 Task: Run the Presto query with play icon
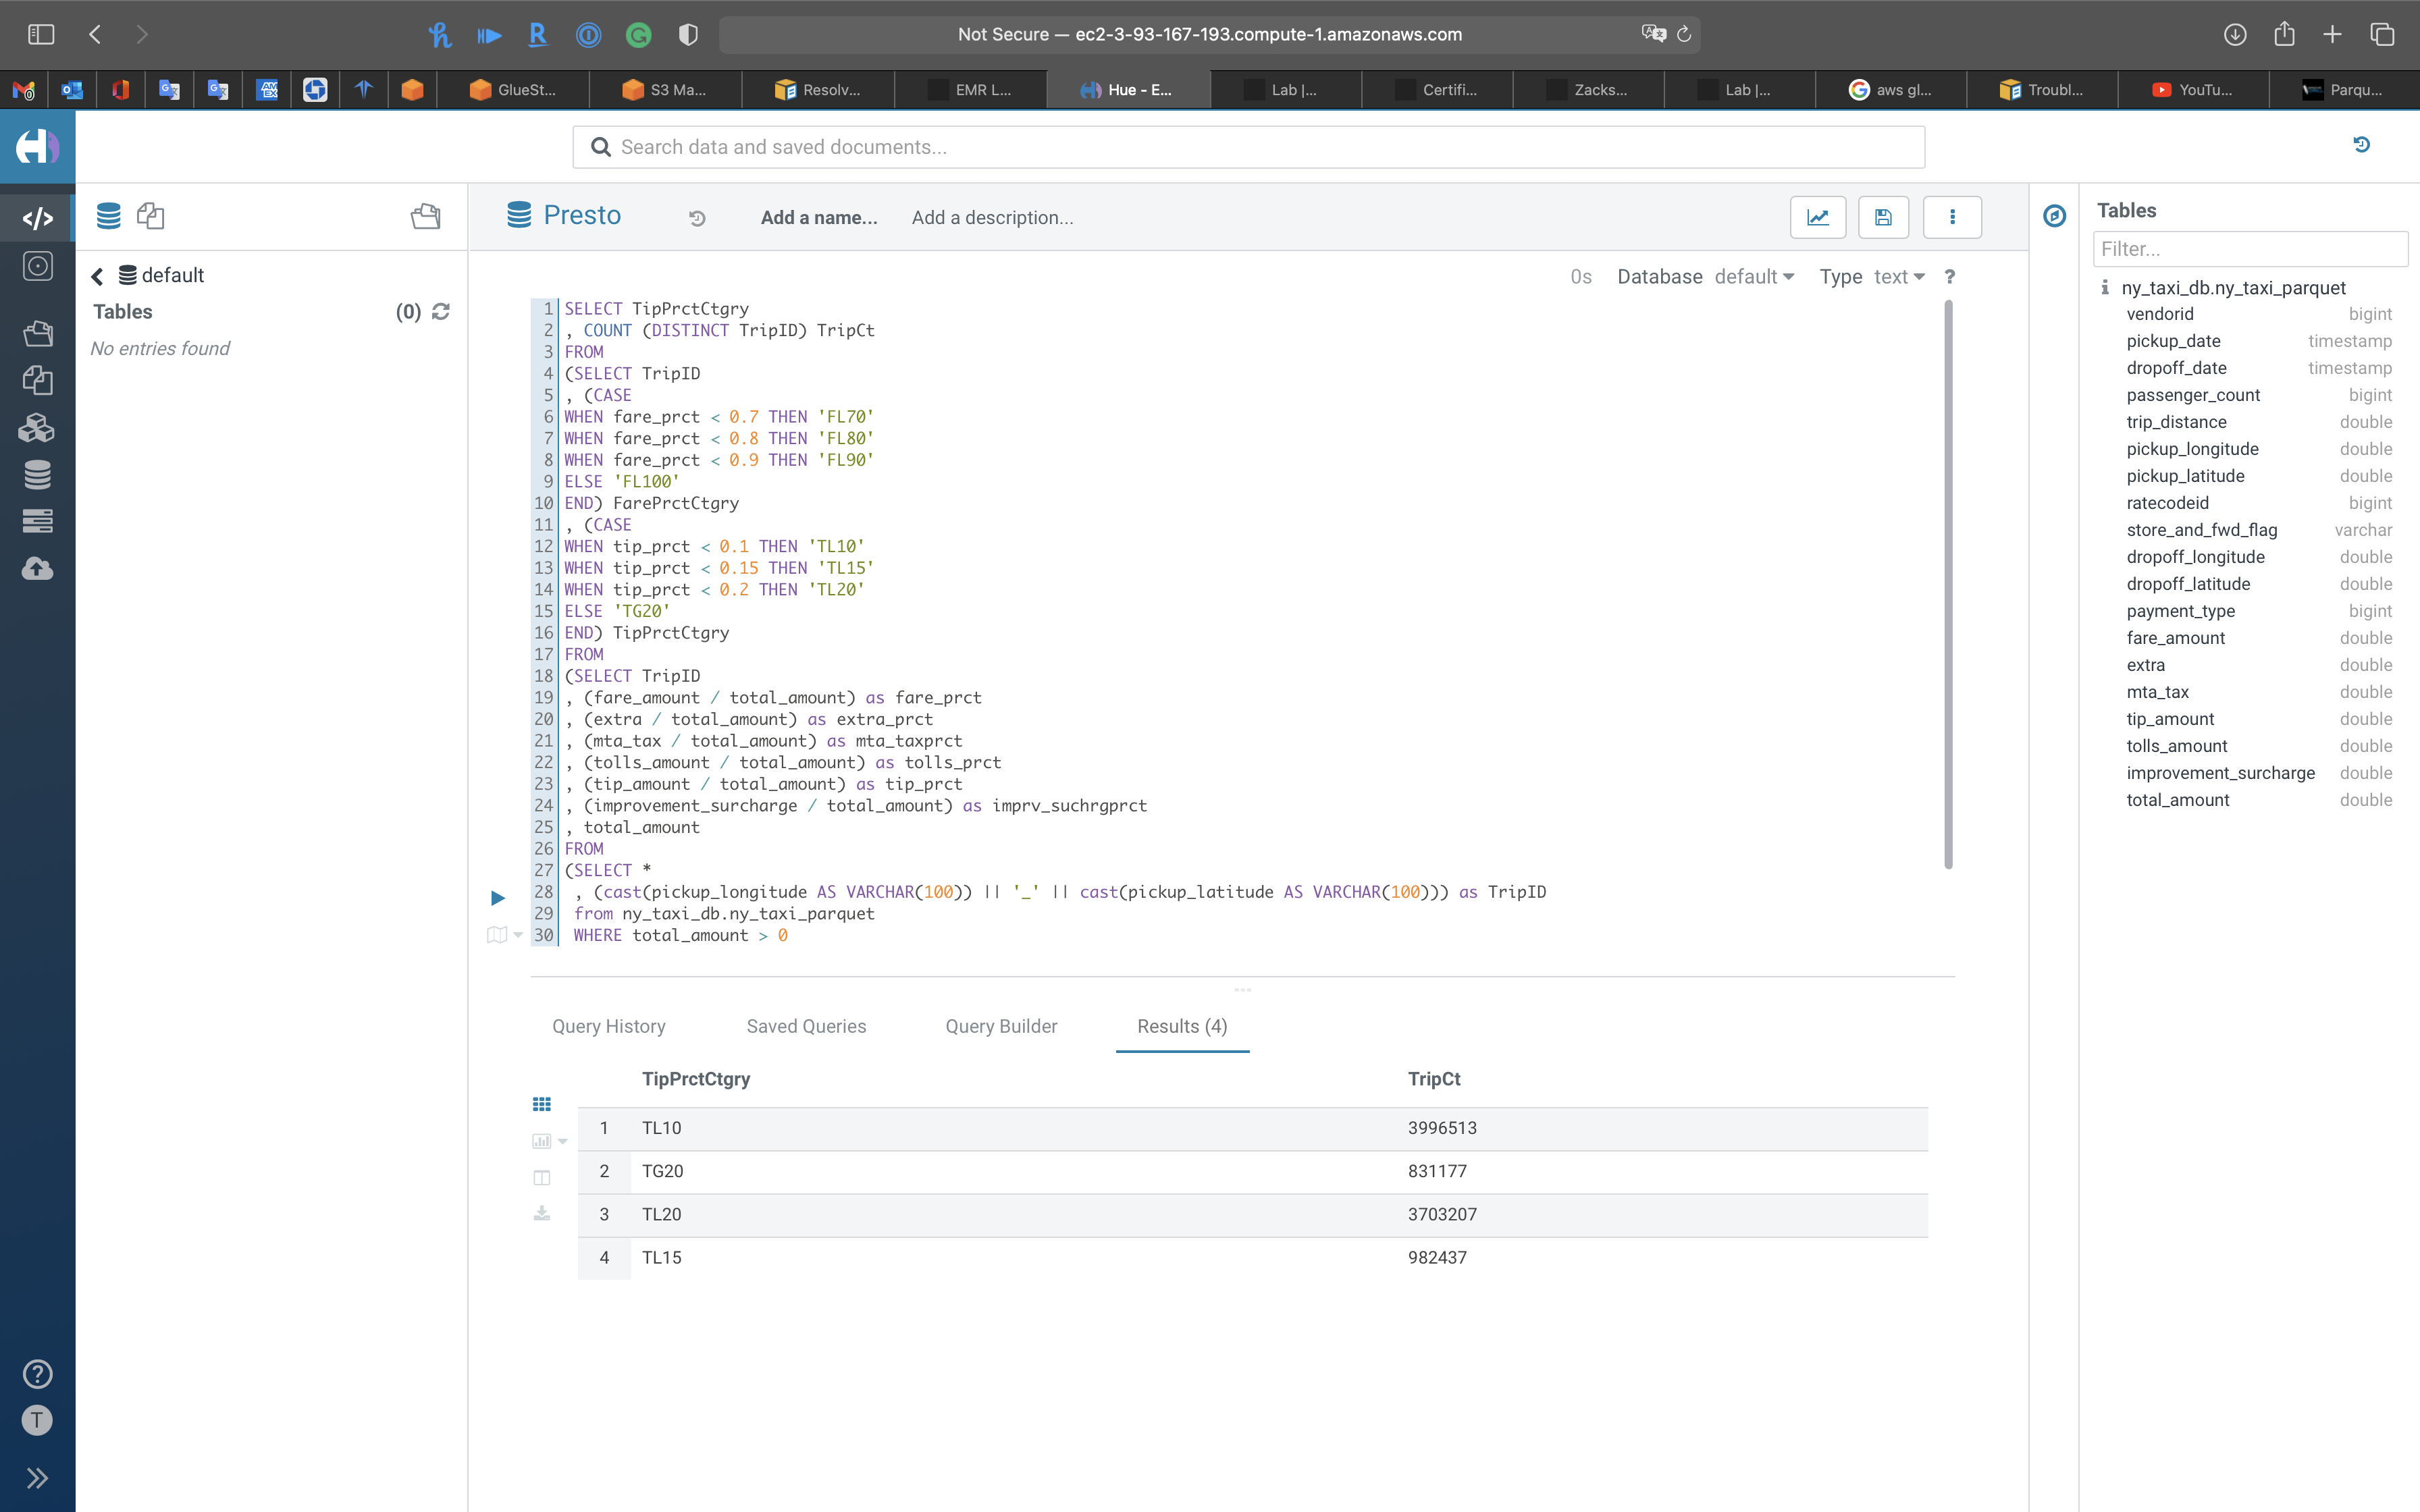(497, 898)
